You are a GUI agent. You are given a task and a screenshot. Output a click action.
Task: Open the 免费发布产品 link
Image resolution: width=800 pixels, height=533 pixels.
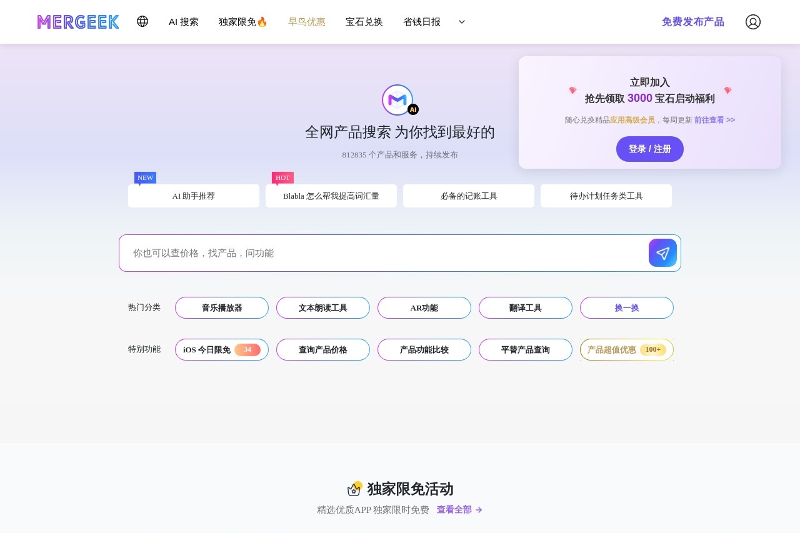693,21
